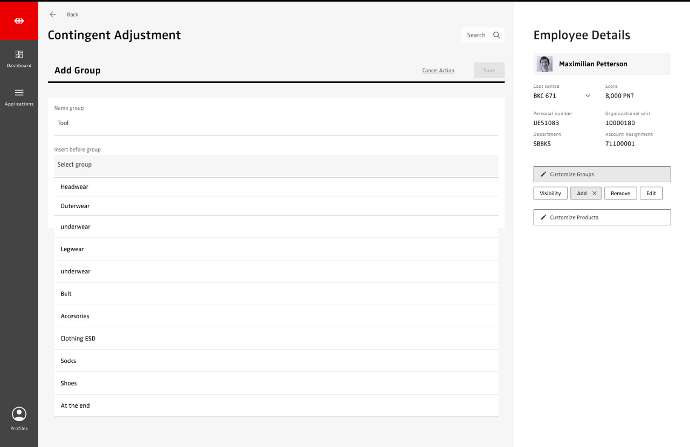Click the Name group input field
The height and width of the screenshot is (447, 690).
point(276,123)
